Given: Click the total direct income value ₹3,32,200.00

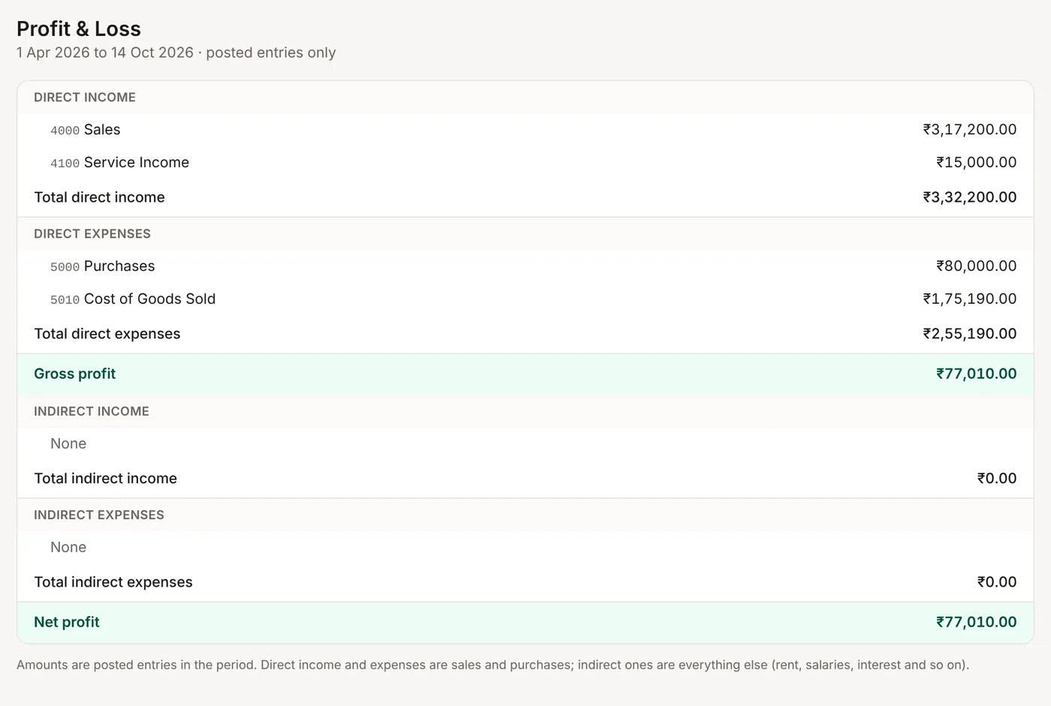Looking at the screenshot, I should (969, 197).
